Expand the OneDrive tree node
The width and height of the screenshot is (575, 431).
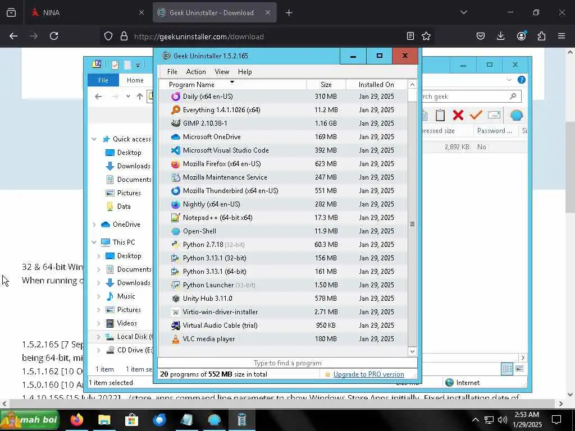pos(94,224)
